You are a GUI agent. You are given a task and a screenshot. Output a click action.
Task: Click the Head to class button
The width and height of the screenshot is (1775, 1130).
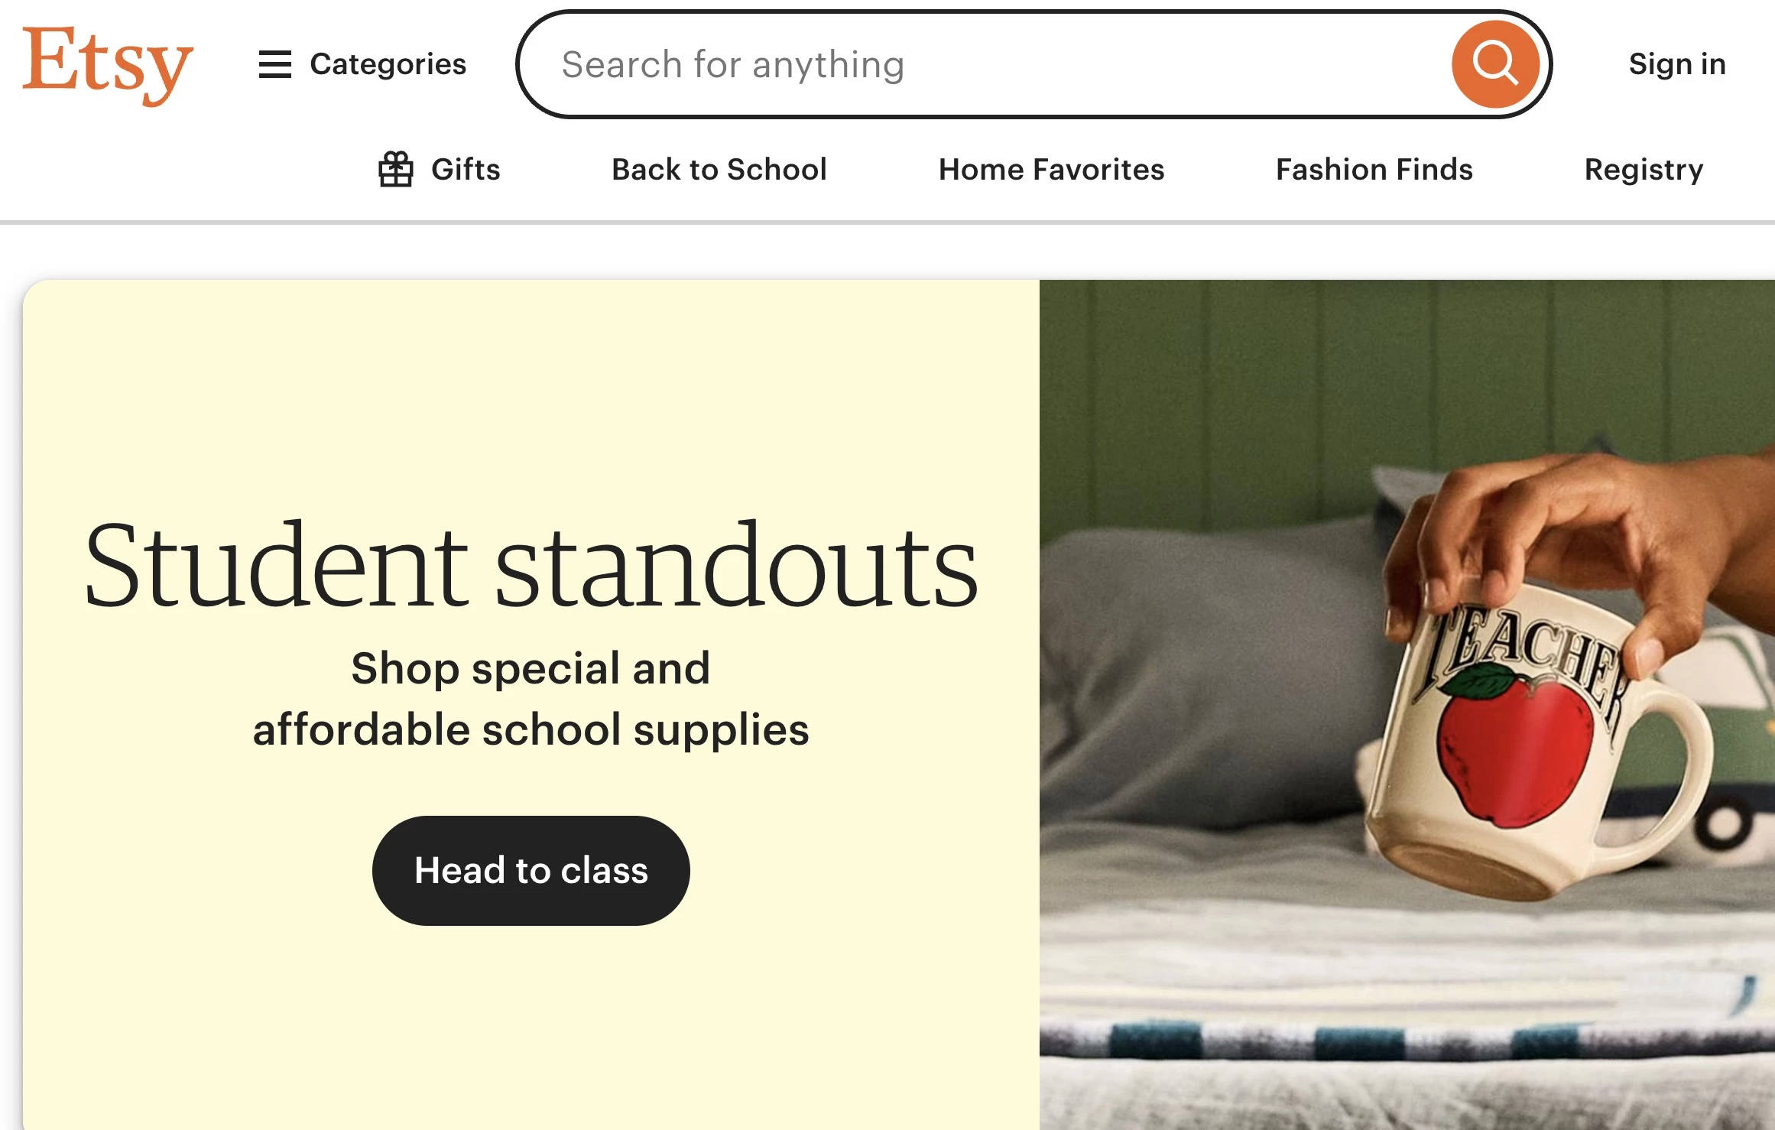(x=531, y=871)
